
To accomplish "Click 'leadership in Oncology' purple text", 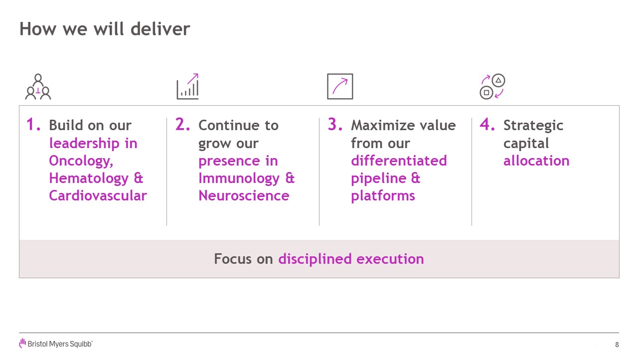I will (93, 152).
